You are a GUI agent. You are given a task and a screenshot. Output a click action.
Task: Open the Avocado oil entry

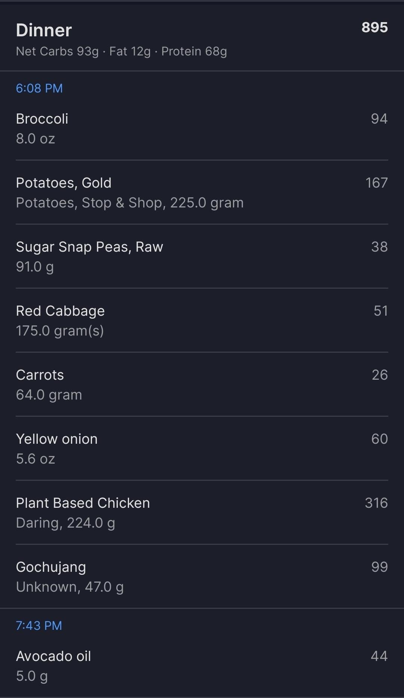click(53, 656)
